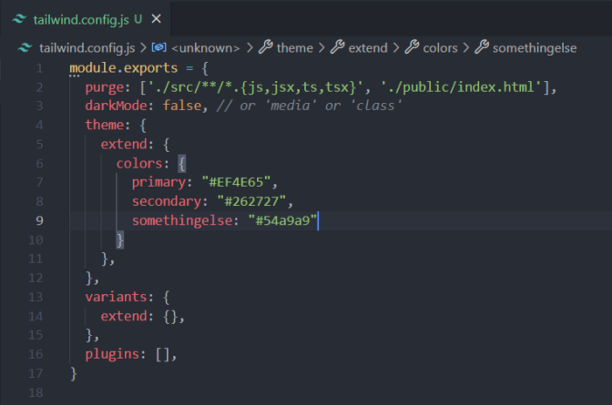Close the tailwind.config.js tab
The height and width of the screenshot is (405, 612).
[156, 18]
